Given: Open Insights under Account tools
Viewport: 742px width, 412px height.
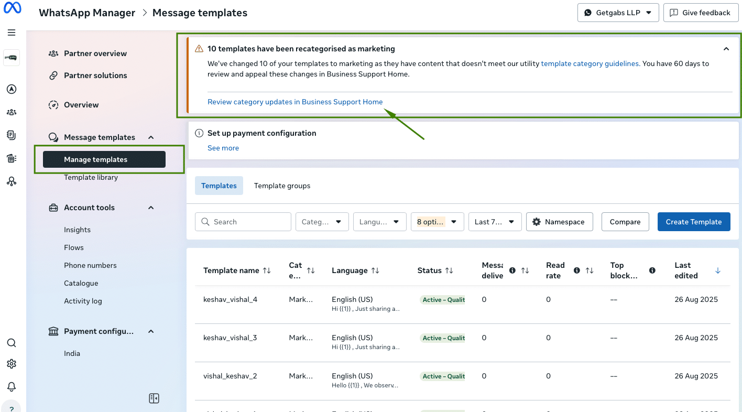Looking at the screenshot, I should tap(77, 230).
